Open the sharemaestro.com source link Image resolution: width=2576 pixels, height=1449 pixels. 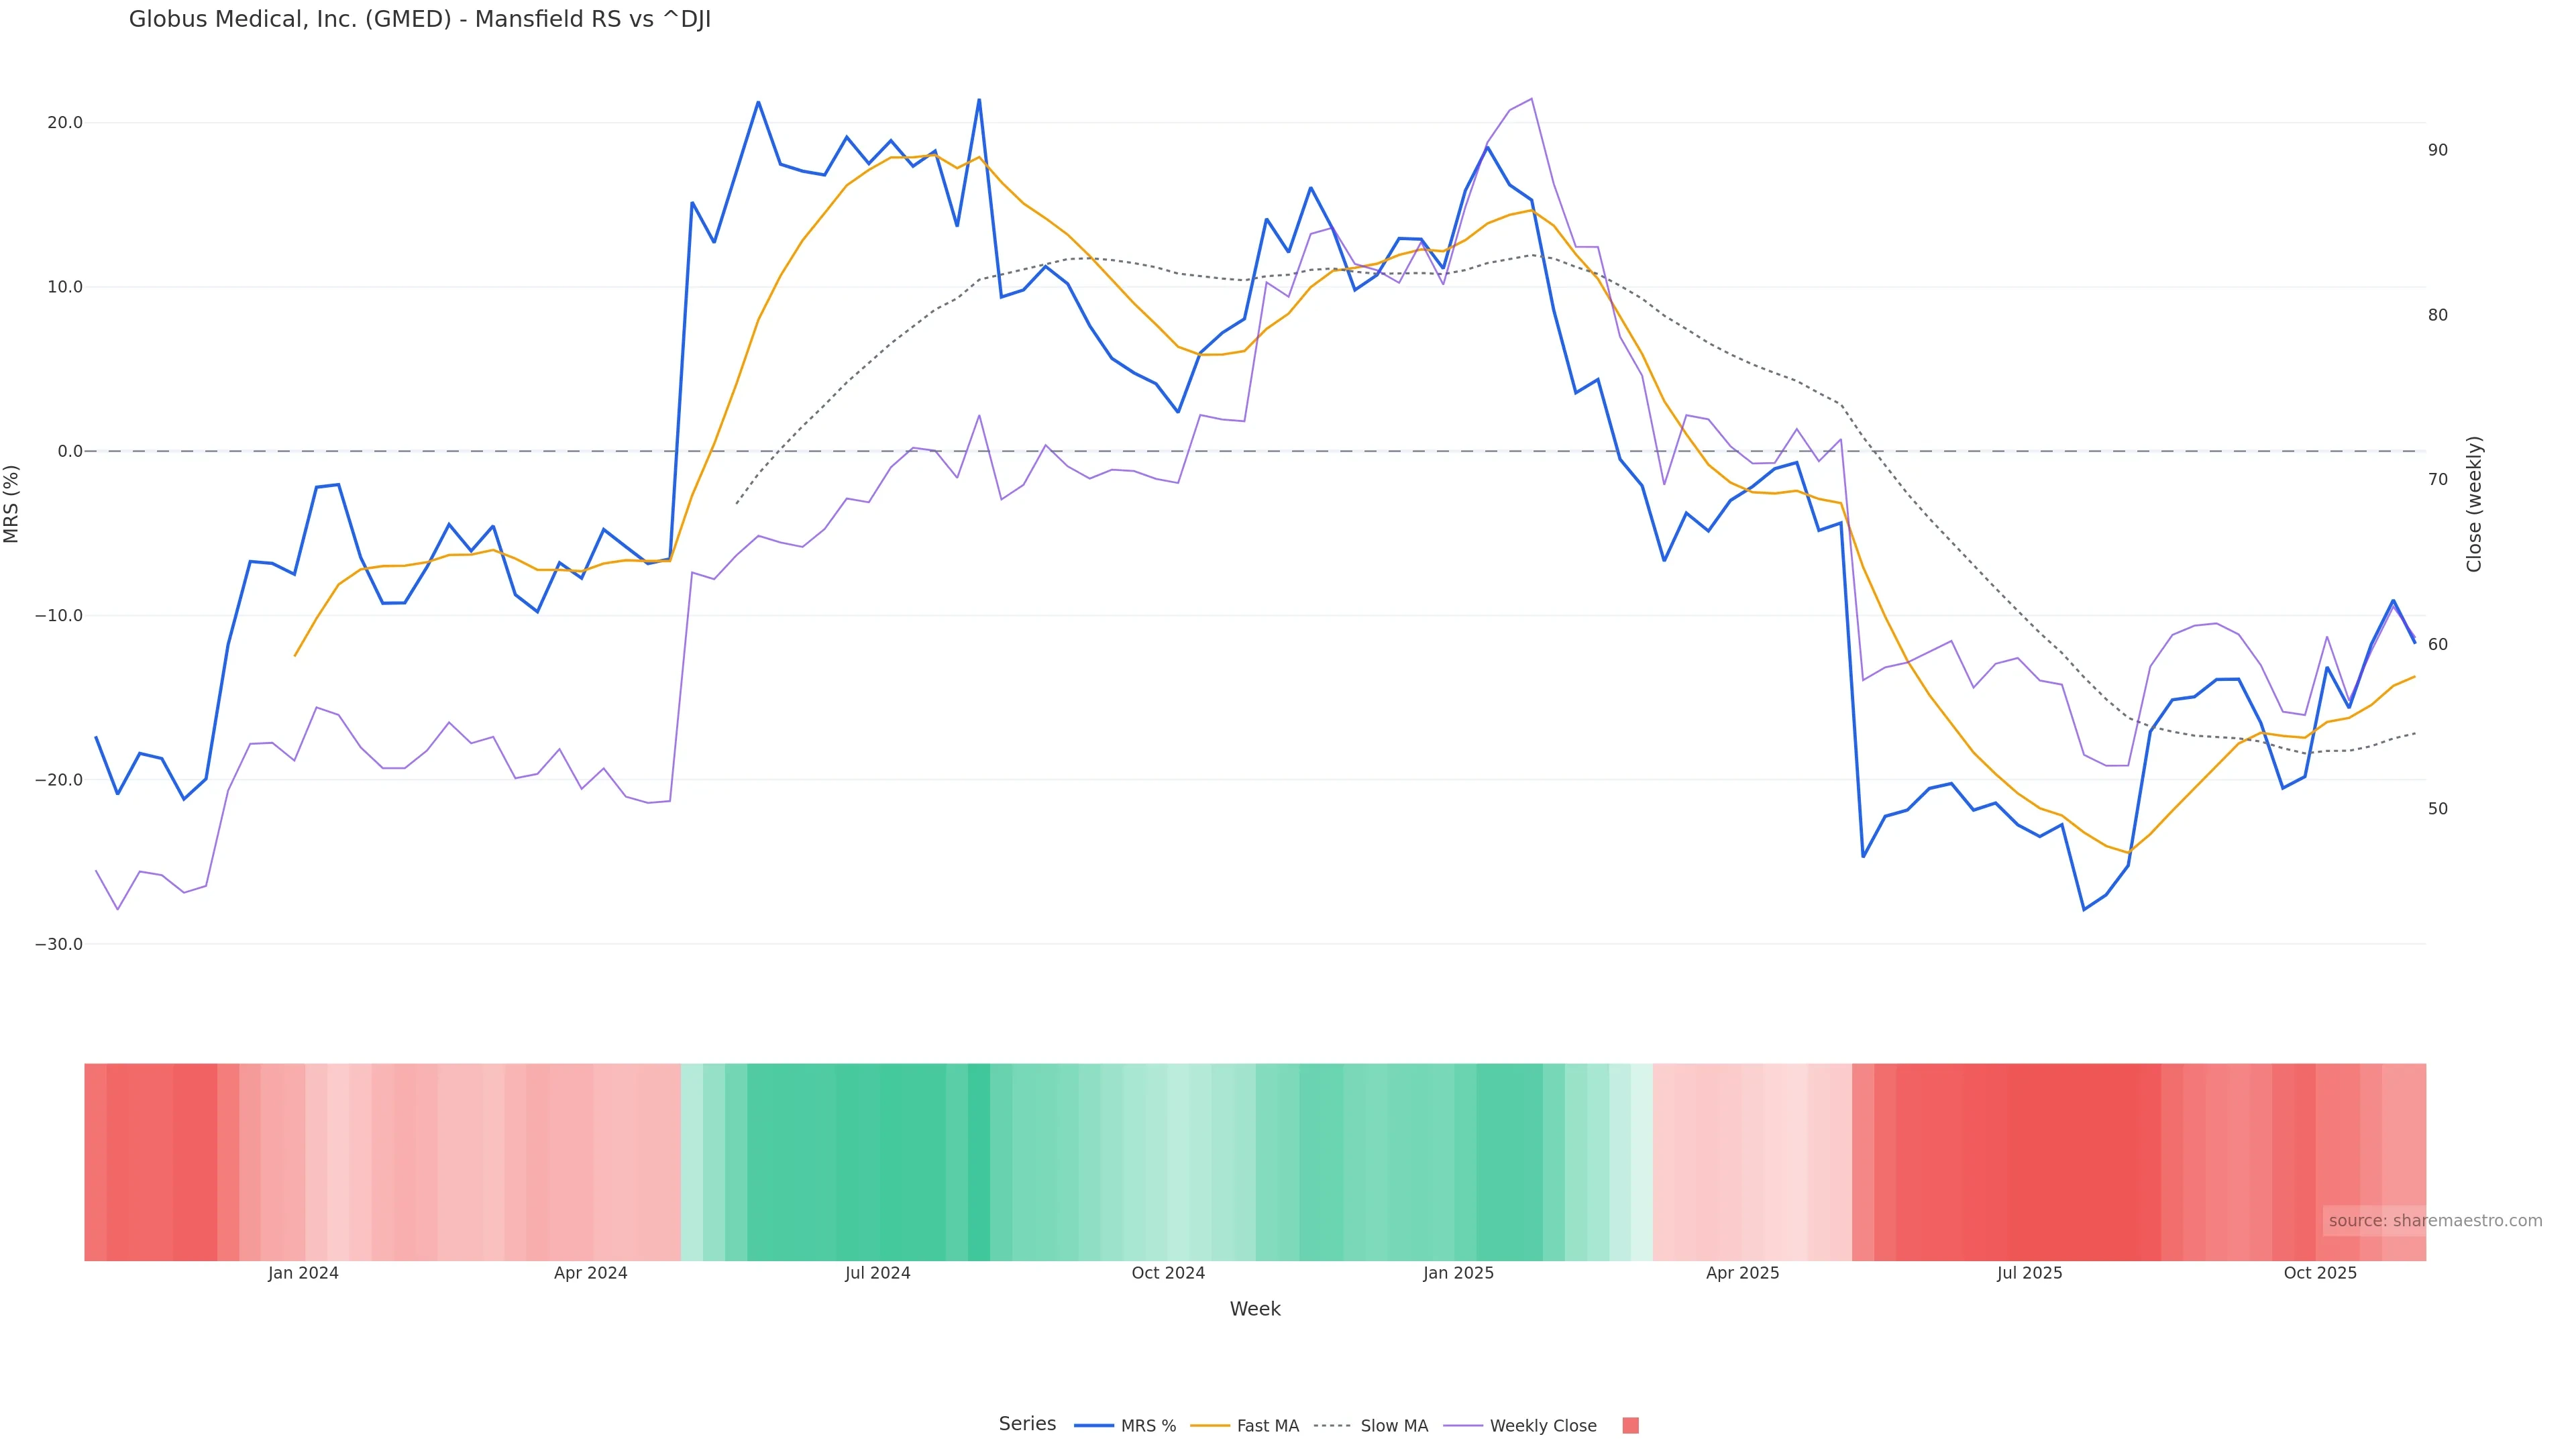(2434, 1221)
